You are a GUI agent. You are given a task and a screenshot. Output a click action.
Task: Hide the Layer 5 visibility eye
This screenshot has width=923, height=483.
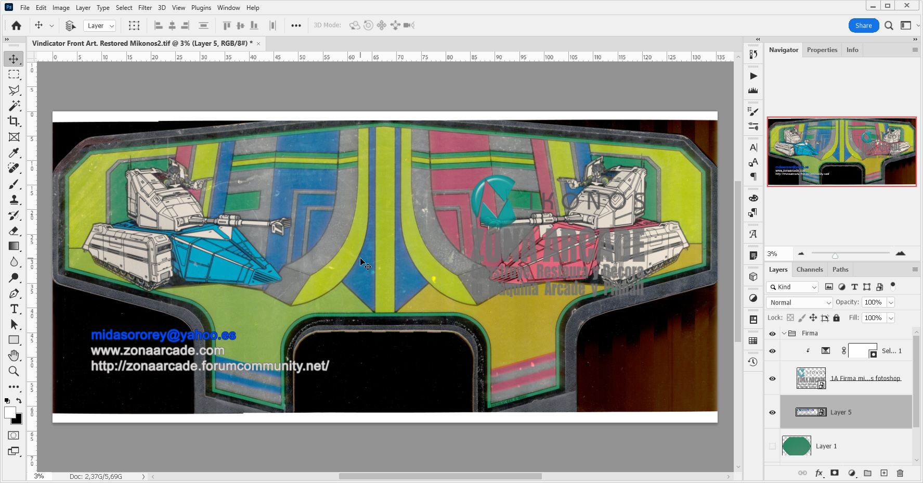point(772,412)
